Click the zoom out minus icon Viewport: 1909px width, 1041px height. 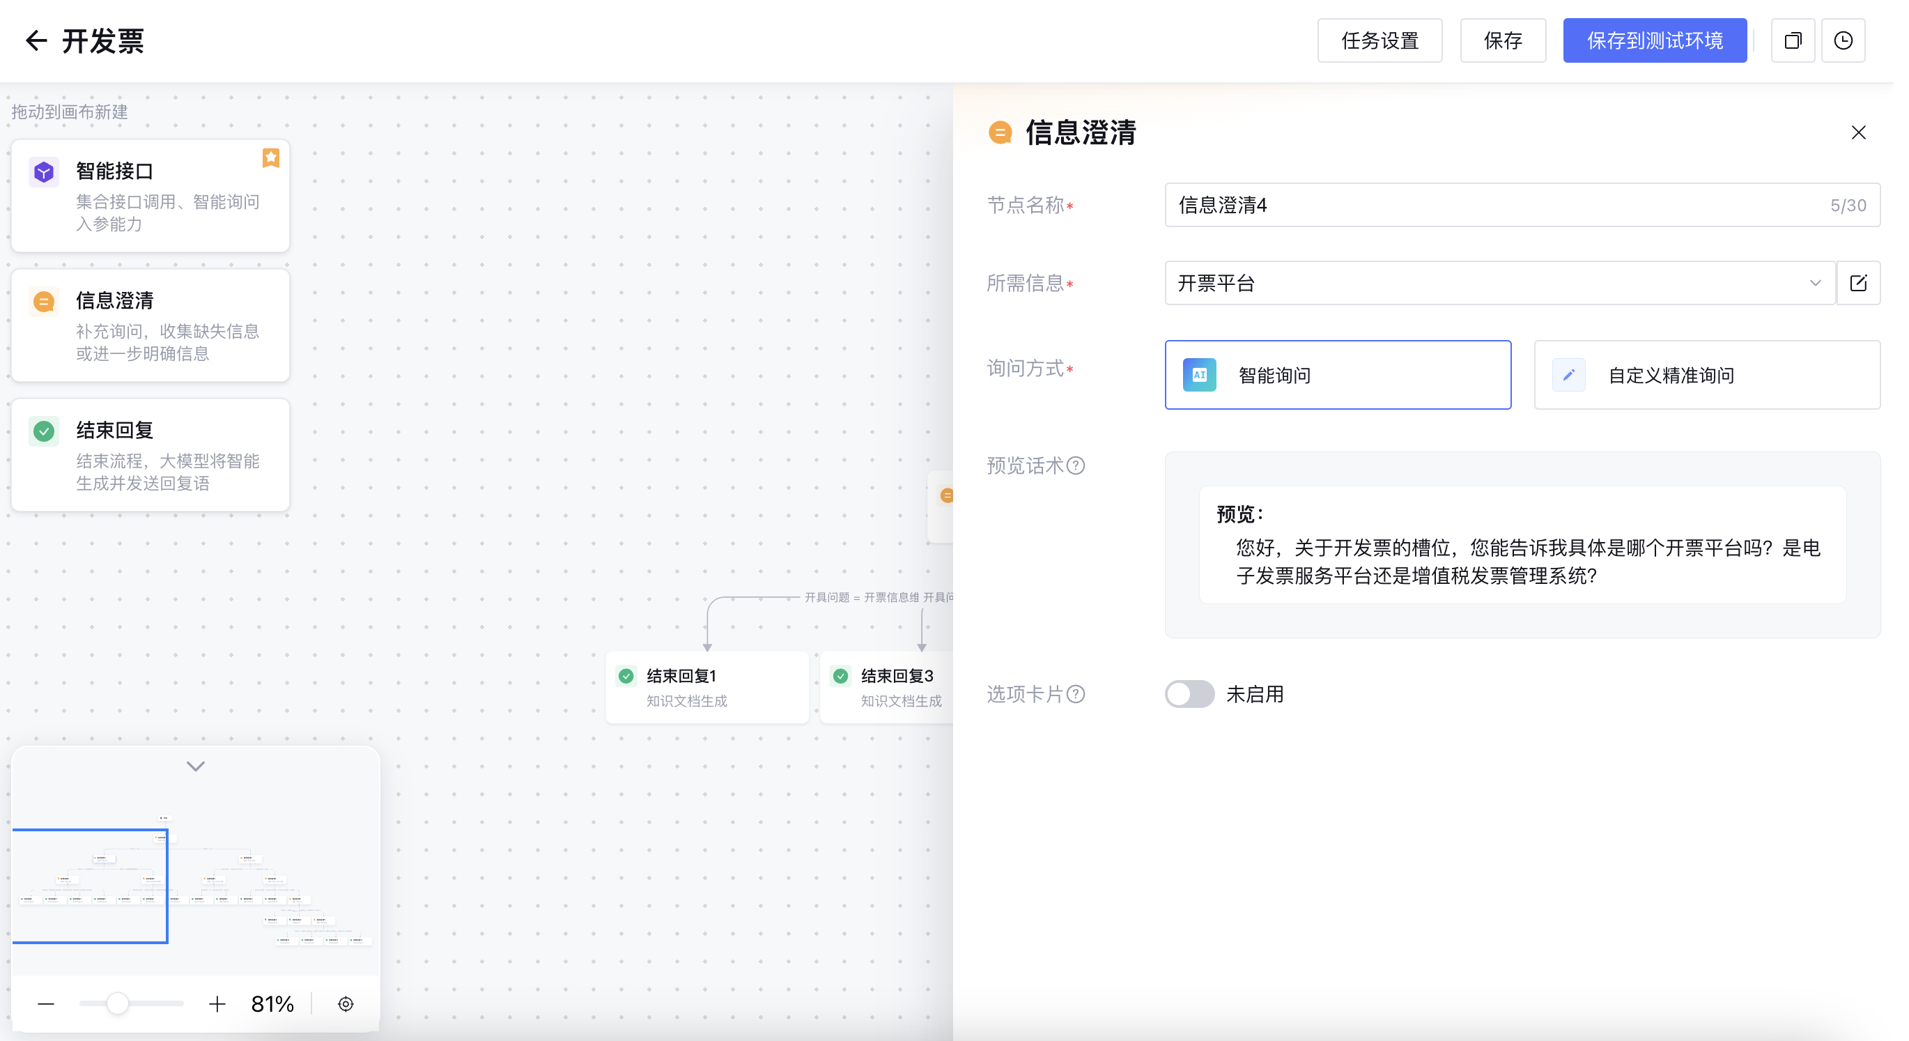point(46,1004)
